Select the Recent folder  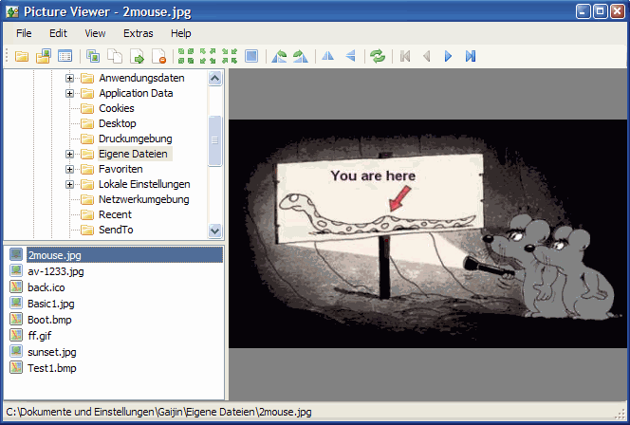pos(116,215)
